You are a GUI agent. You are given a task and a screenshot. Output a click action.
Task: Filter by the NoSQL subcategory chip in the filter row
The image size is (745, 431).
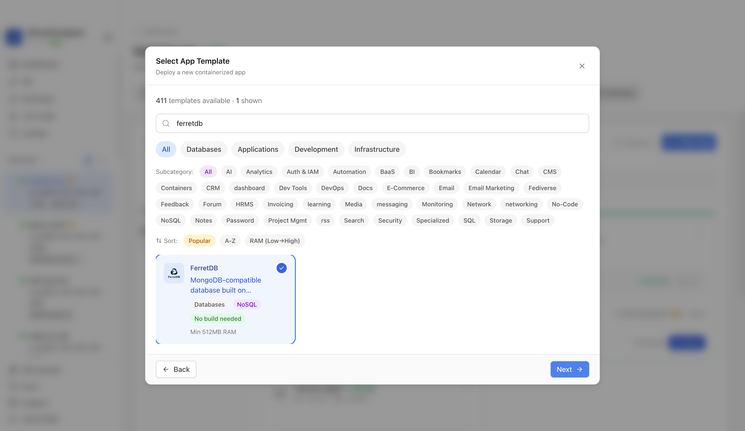(x=171, y=221)
